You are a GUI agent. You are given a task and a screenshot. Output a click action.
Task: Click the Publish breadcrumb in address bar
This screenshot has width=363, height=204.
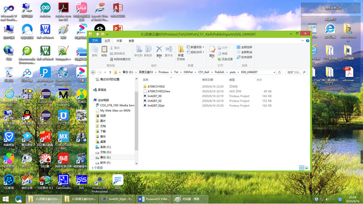tap(219, 72)
